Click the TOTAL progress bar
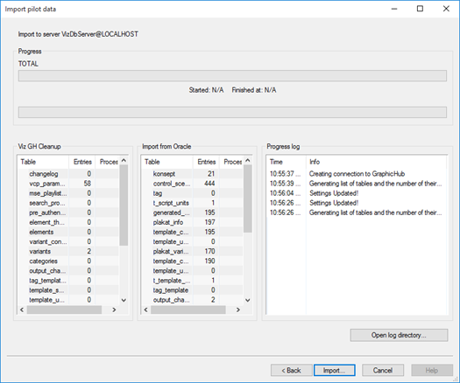The width and height of the screenshot is (460, 383). [232, 75]
